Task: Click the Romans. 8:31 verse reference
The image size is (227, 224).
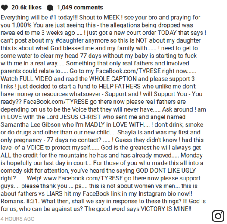Action: coord(20,201)
